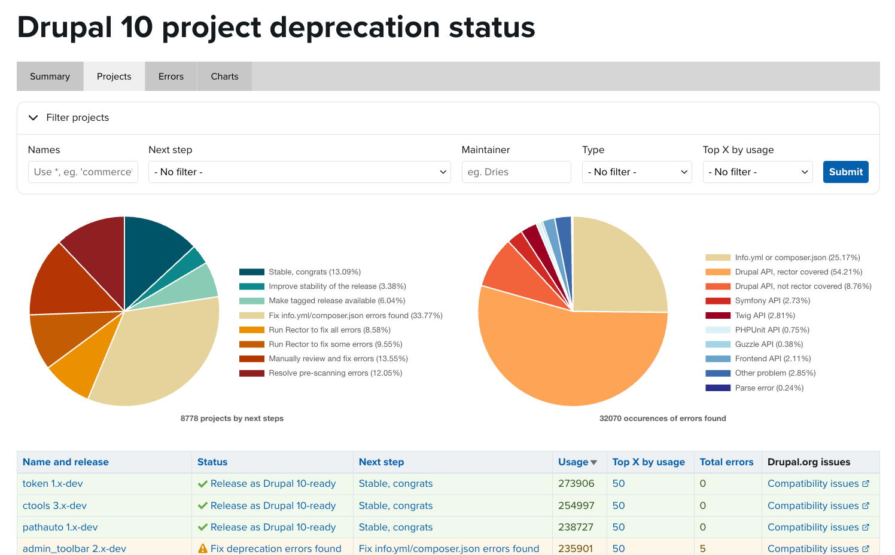
Task: Click Fix deprecation errors found status
Action: tap(276, 549)
